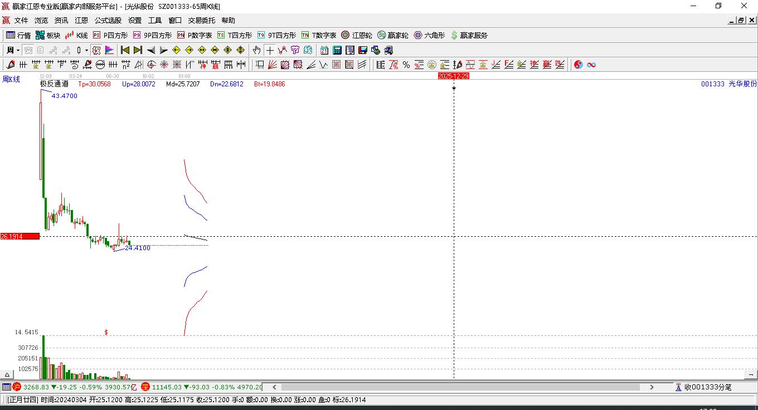Click the 001333 光华股份 stock name
758x410 pixels.
729,84
